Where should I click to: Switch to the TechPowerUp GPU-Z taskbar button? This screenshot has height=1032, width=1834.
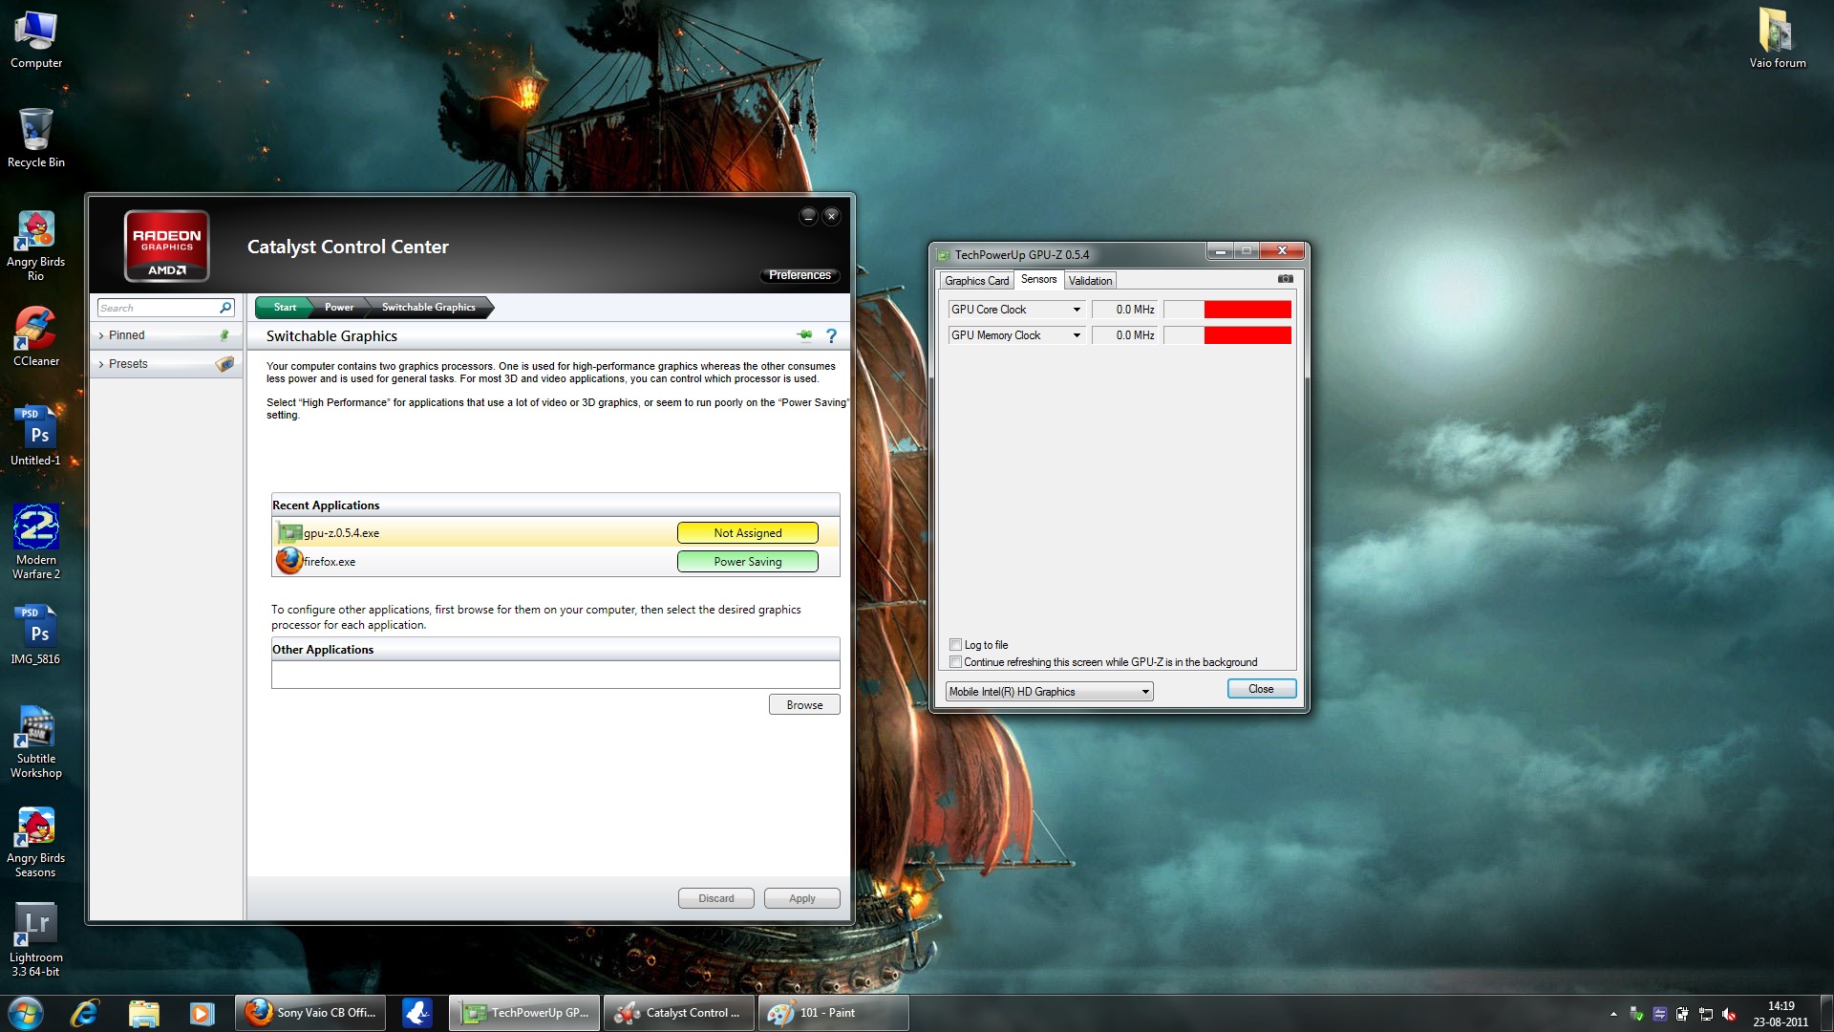tap(524, 1013)
